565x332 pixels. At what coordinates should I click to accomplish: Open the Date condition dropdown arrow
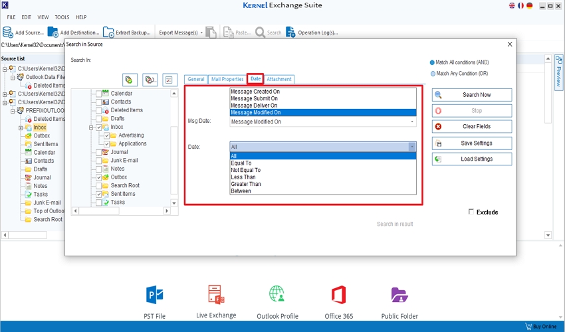[412, 147]
